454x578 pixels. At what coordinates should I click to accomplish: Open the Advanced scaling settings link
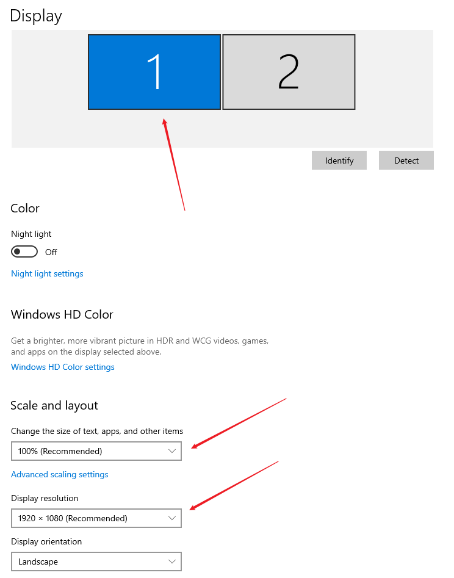click(x=60, y=474)
